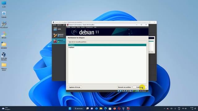
Task: Open VirtualBox Manager from taskbar
Action: pos(123,109)
